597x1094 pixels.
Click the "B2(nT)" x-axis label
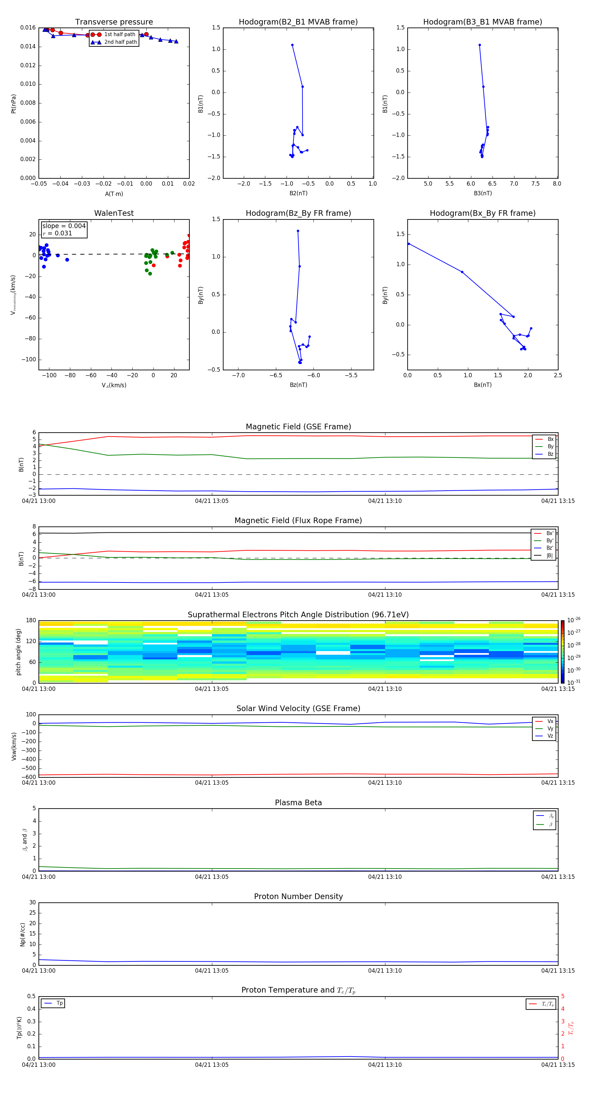click(x=298, y=193)
